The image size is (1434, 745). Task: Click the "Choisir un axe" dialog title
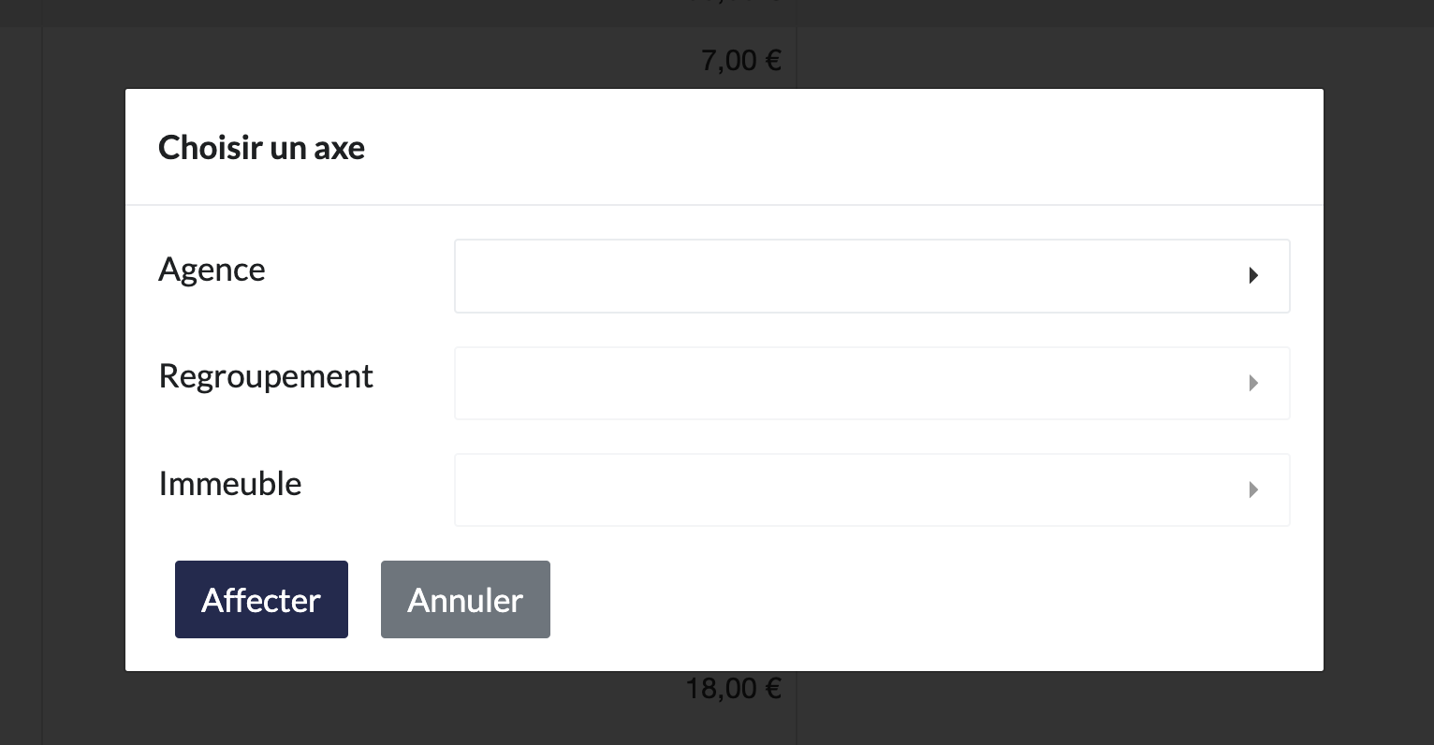click(261, 148)
